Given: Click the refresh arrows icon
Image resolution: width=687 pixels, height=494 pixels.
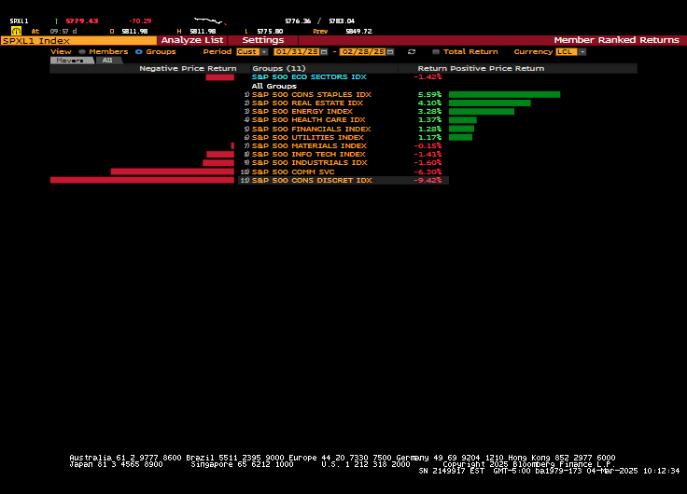Looking at the screenshot, I should click(412, 51).
